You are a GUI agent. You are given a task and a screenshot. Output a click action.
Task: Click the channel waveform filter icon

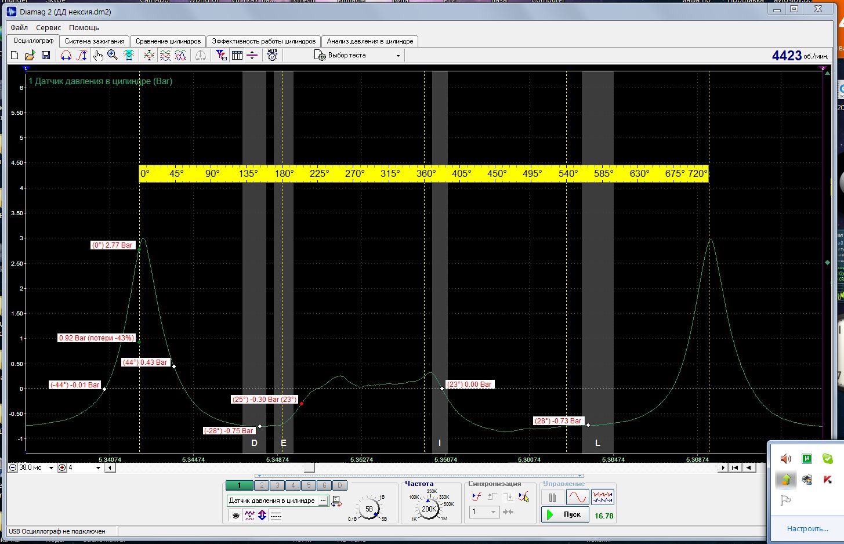click(249, 515)
